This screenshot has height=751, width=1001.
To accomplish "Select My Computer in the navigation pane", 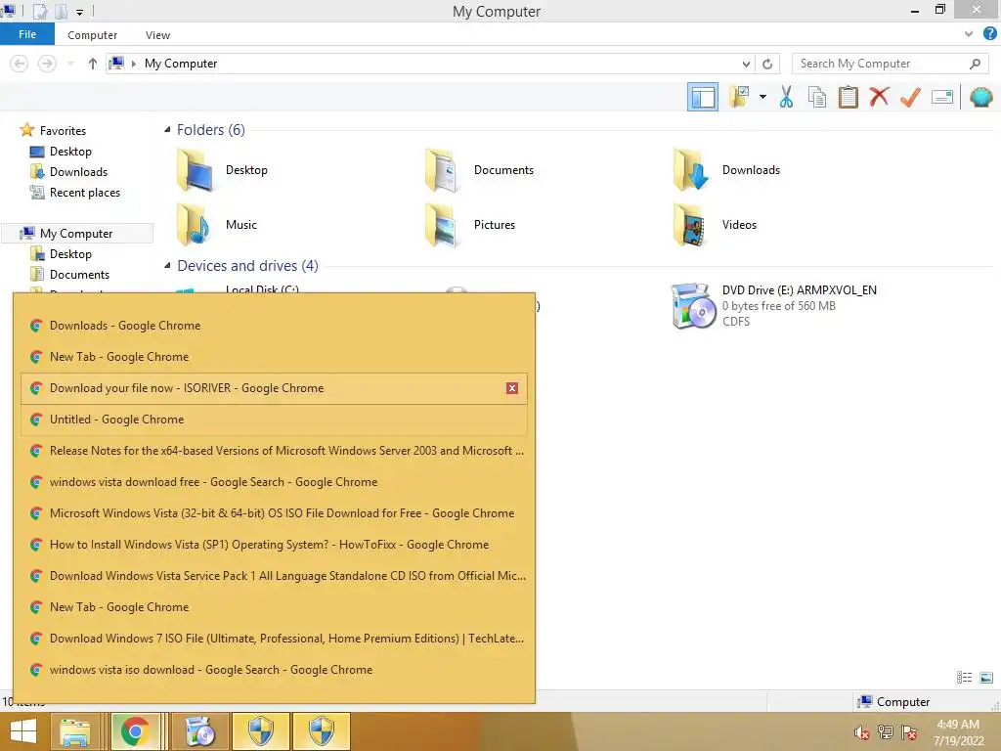I will tap(76, 233).
